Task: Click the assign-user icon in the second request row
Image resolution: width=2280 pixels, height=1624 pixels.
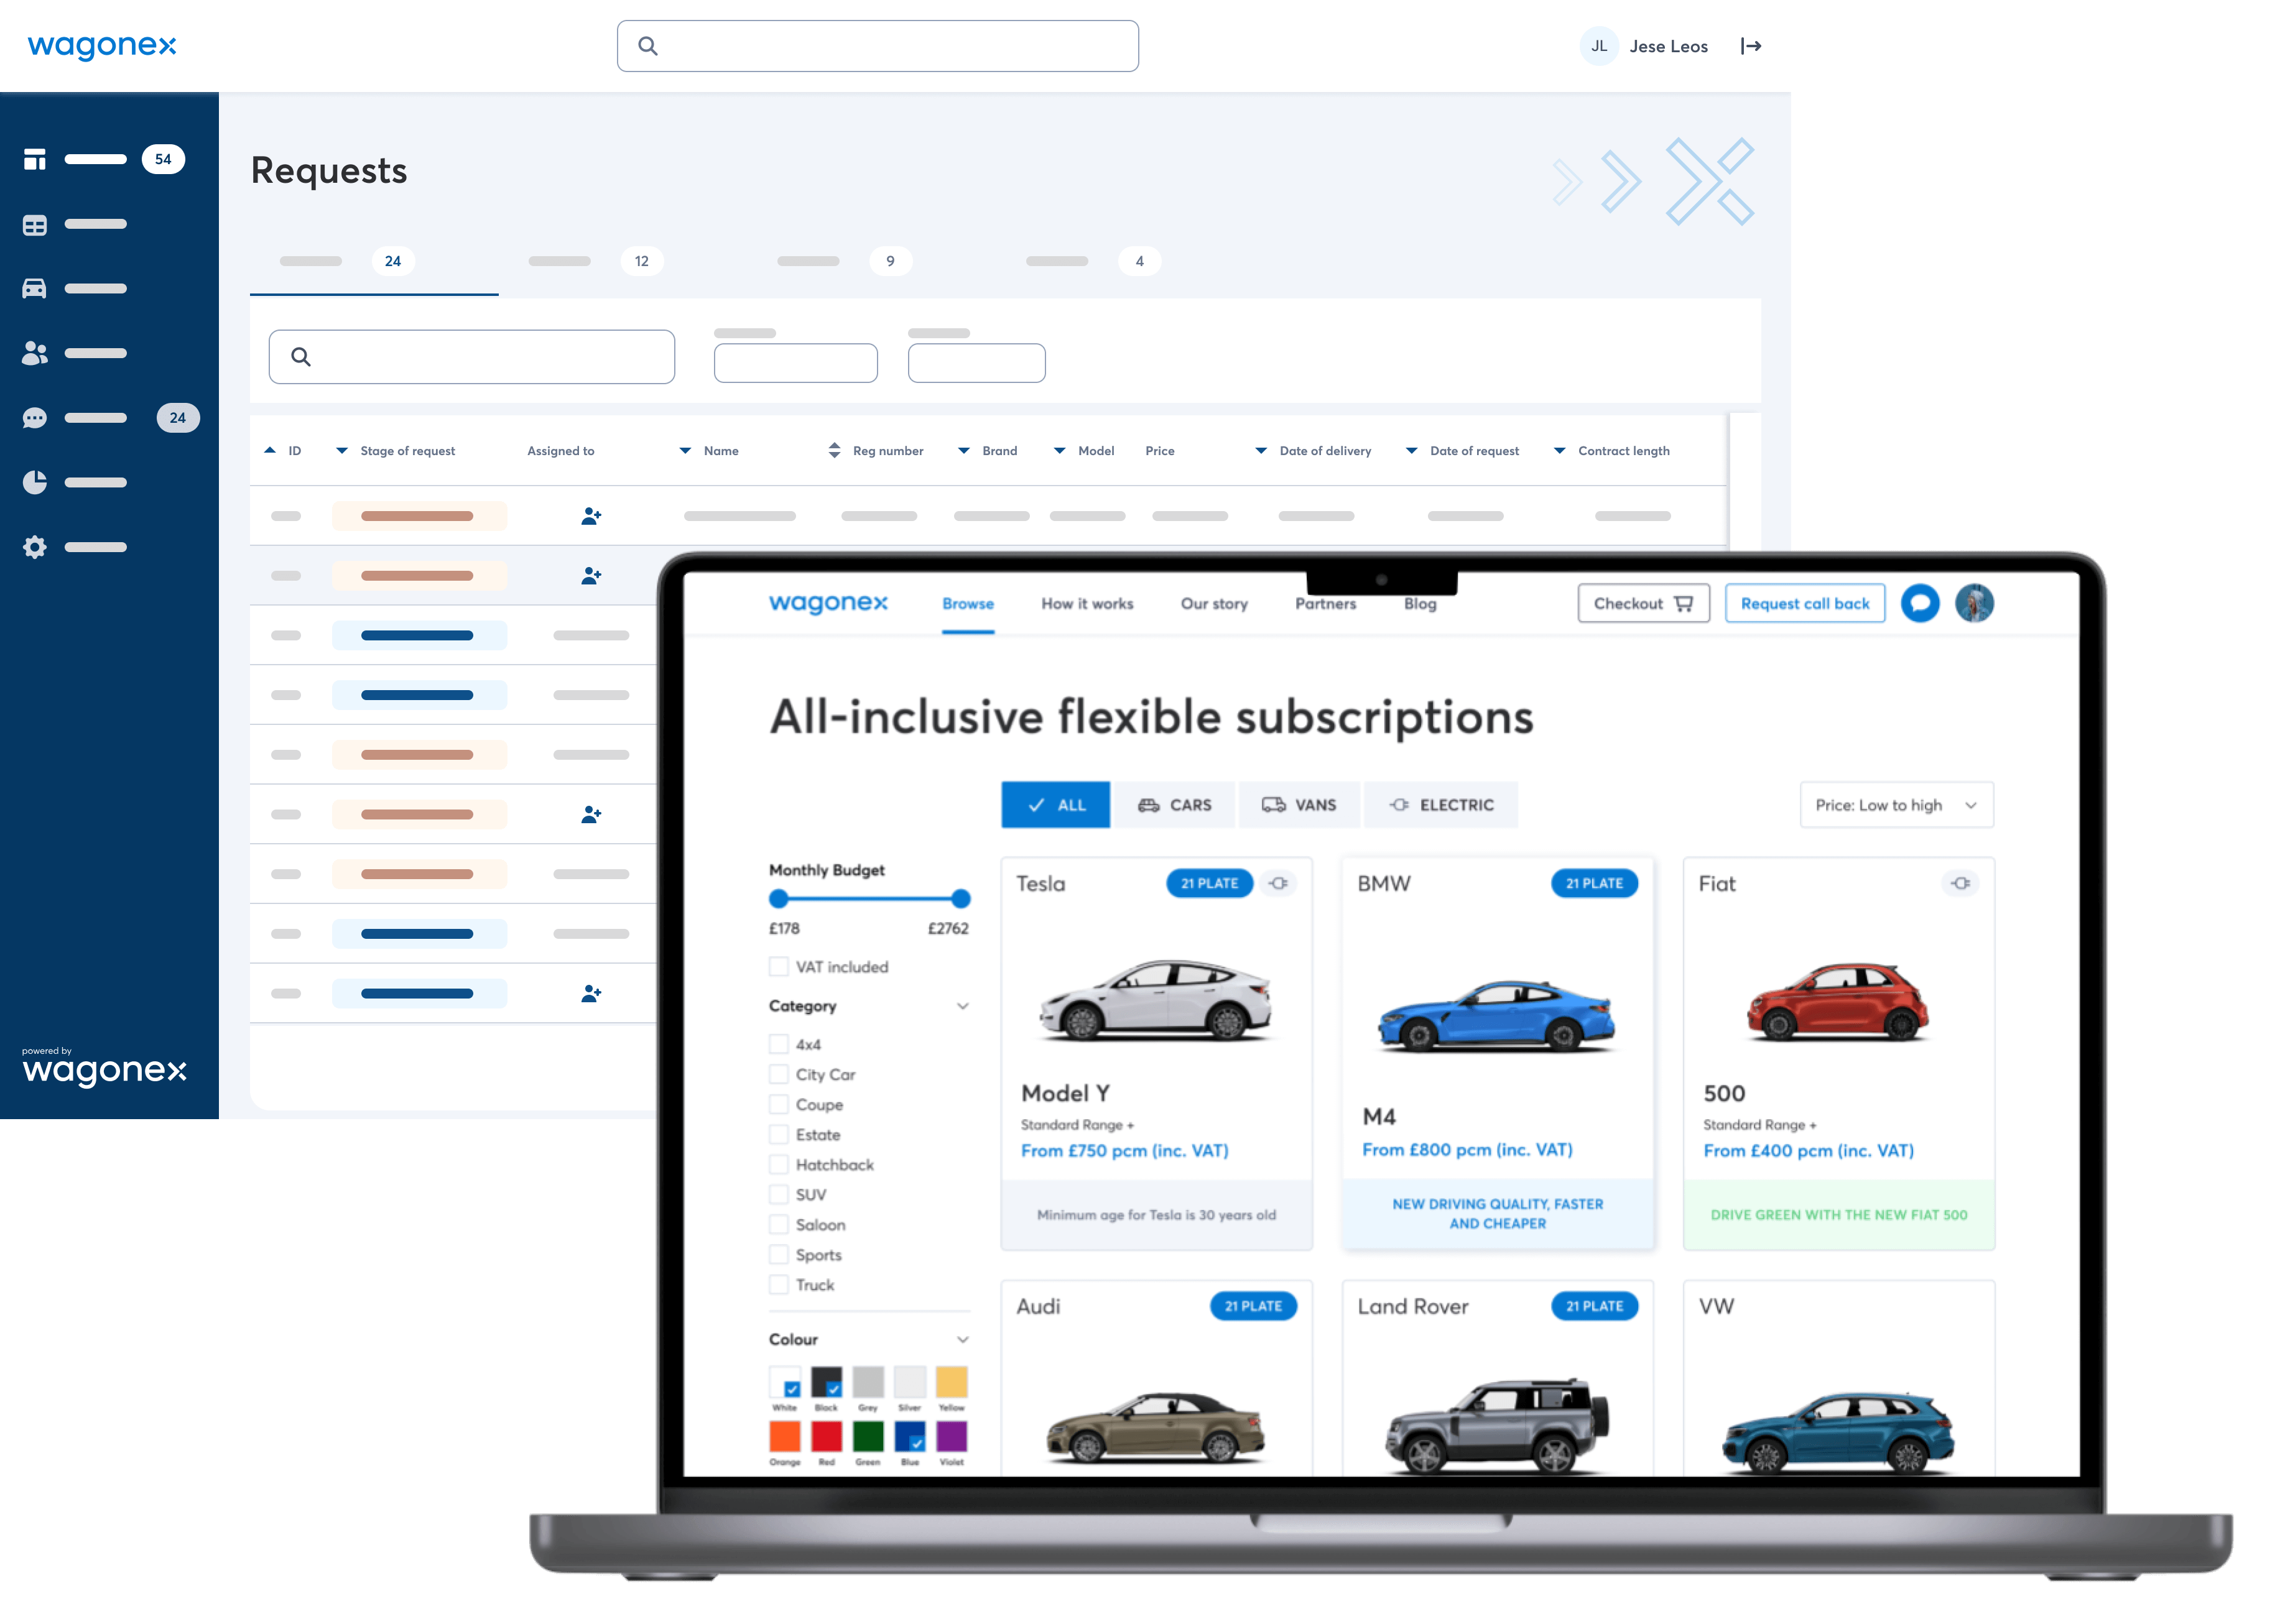Action: point(591,576)
